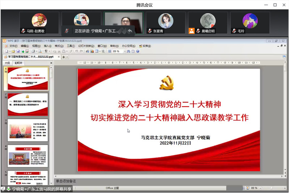Image resolution: width=289 pixels, height=193 pixels.
Task: Click the Save icon in WPS toolbar
Action: click(17, 51)
